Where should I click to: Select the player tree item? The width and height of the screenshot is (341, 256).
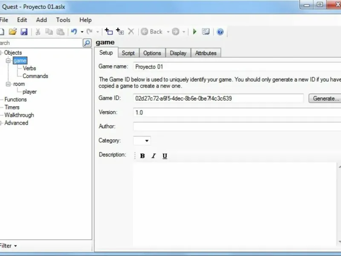click(29, 92)
